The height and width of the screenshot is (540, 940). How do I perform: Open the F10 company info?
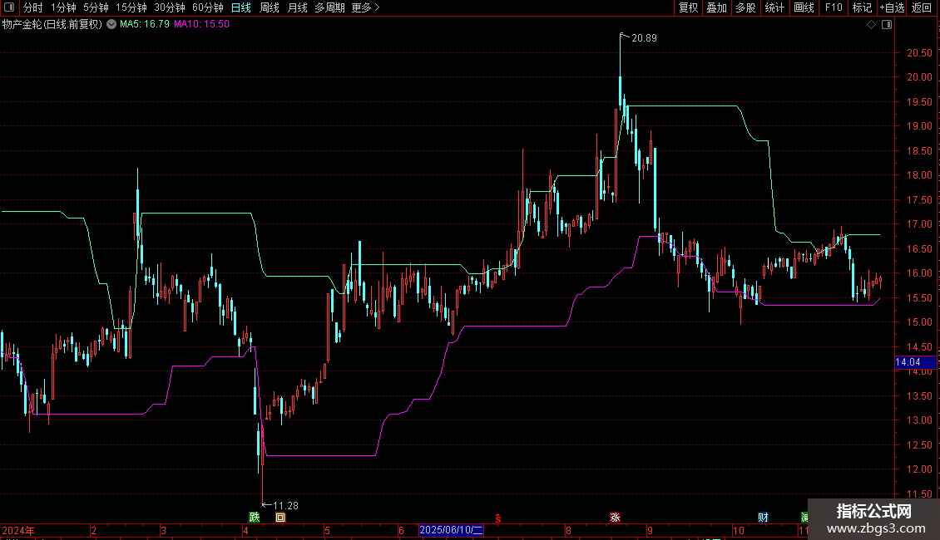click(834, 7)
